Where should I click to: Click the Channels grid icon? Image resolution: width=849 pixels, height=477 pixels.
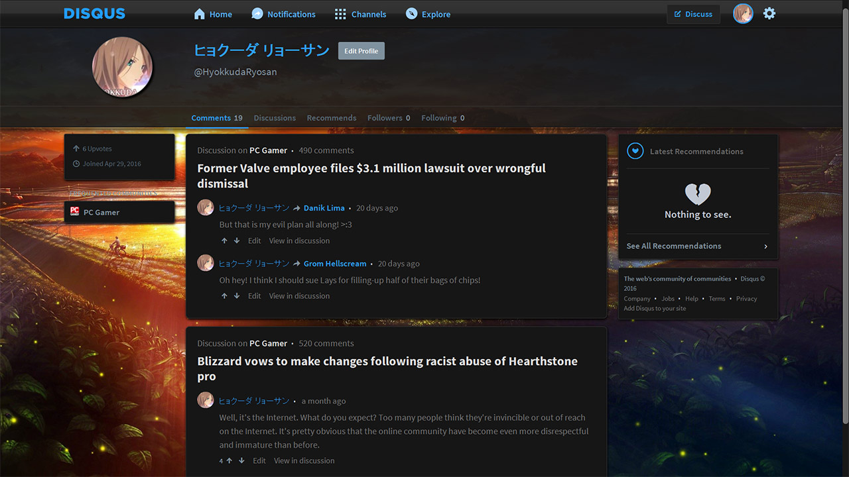click(340, 14)
